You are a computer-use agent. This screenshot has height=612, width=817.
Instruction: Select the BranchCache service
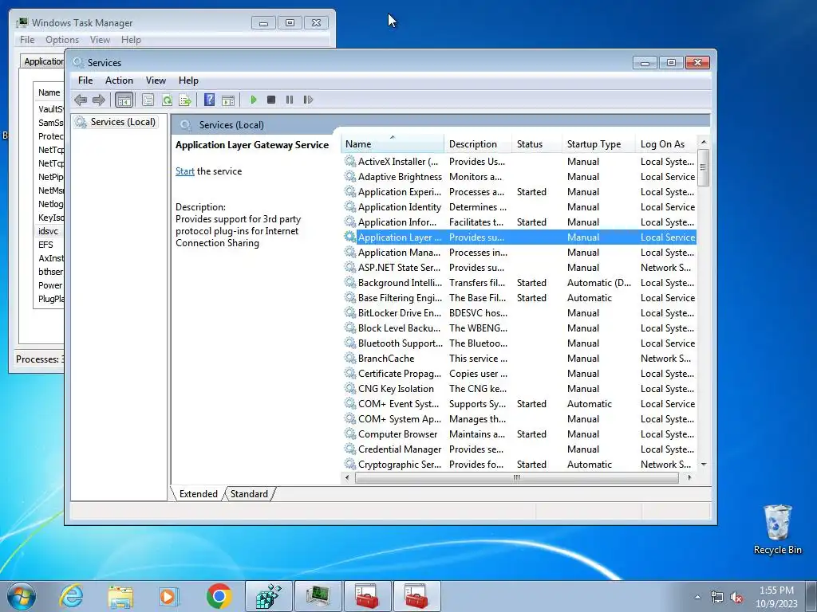519,358
